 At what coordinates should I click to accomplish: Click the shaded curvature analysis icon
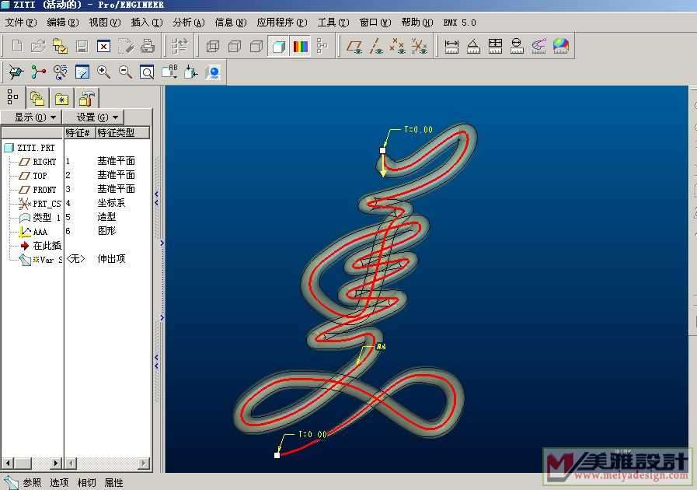(561, 47)
